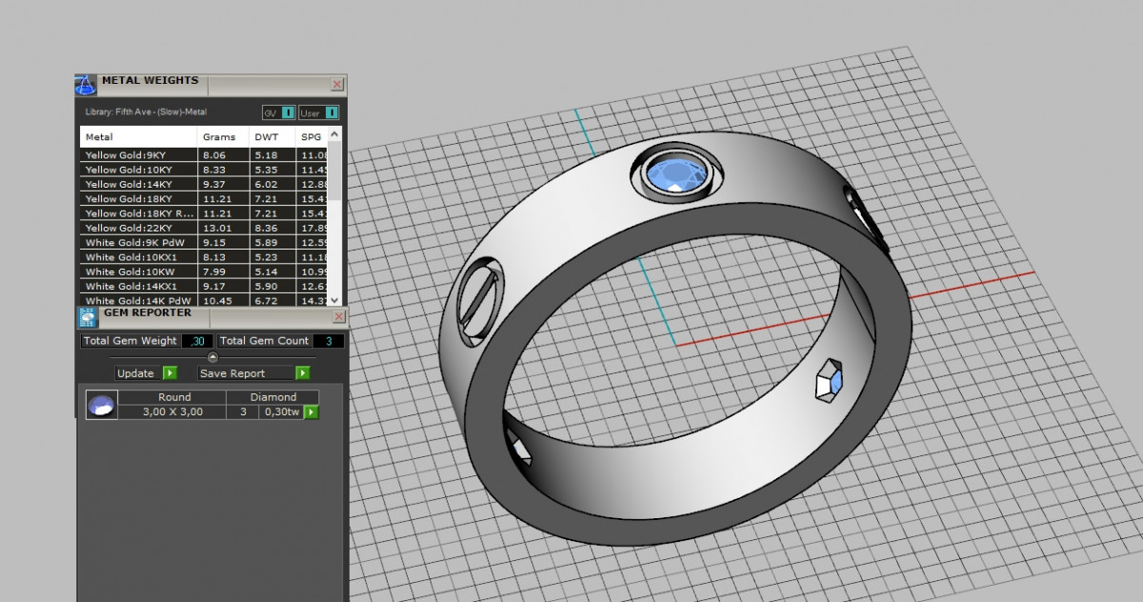Screen dimensions: 1143x602
Task: Select the Yellow Gold:18KY row
Action: (129, 199)
